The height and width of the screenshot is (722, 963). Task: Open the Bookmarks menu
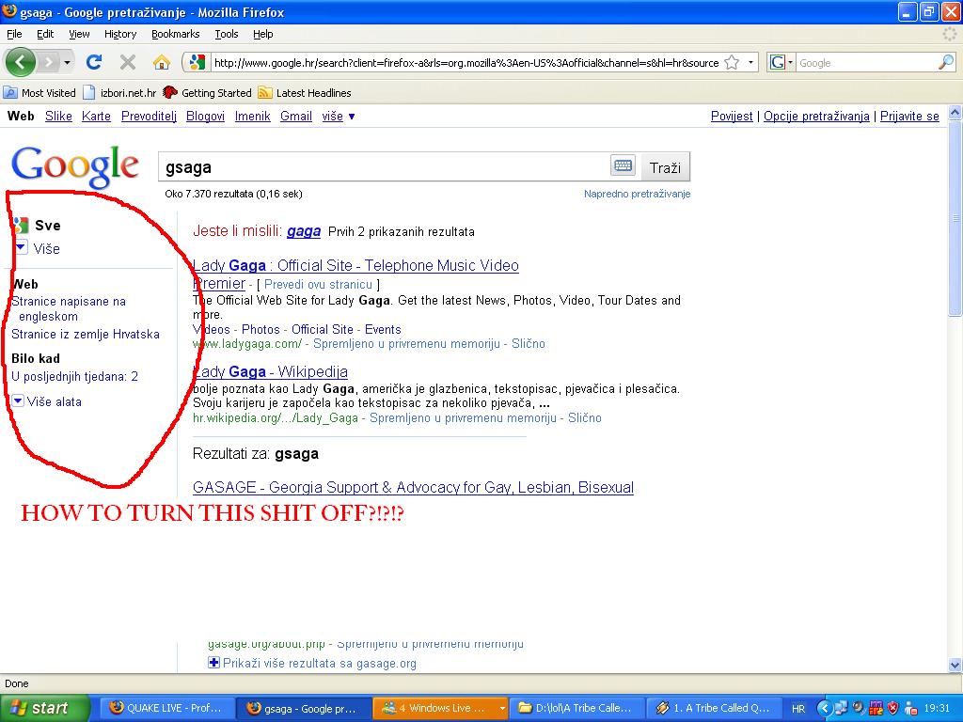point(175,34)
